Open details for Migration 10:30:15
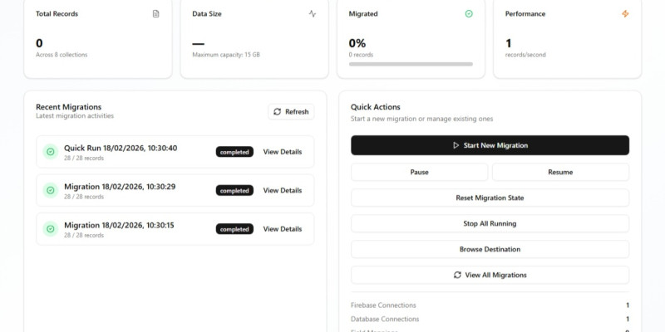This screenshot has width=665, height=332. coord(283,228)
